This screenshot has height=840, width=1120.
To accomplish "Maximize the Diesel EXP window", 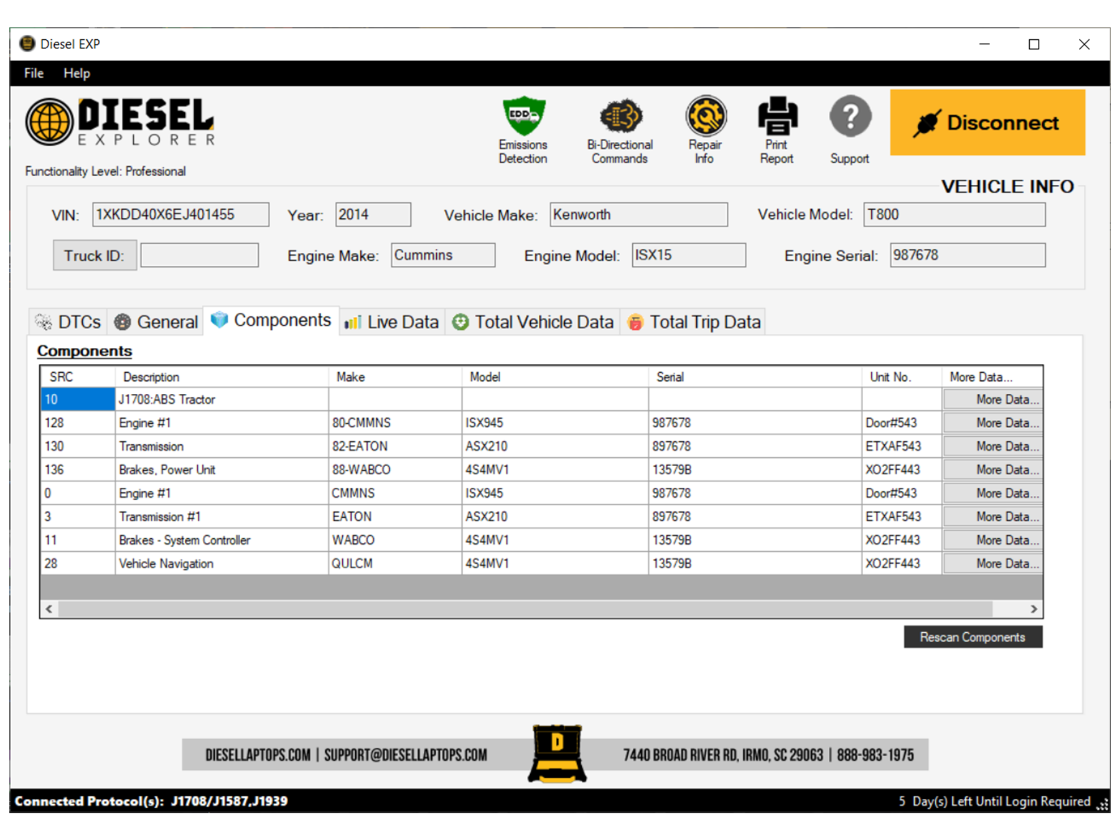I will (x=1034, y=44).
